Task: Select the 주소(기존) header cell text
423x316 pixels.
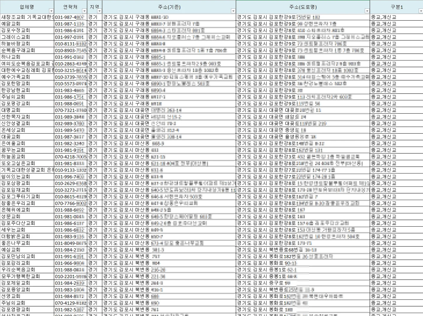Action: [169, 7]
